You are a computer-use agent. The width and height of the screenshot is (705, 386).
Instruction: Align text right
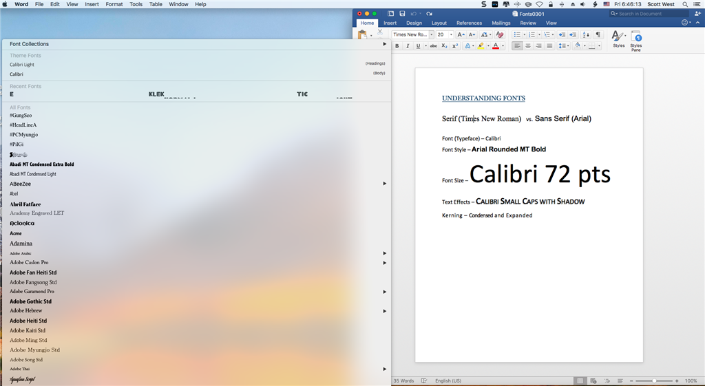coord(538,46)
